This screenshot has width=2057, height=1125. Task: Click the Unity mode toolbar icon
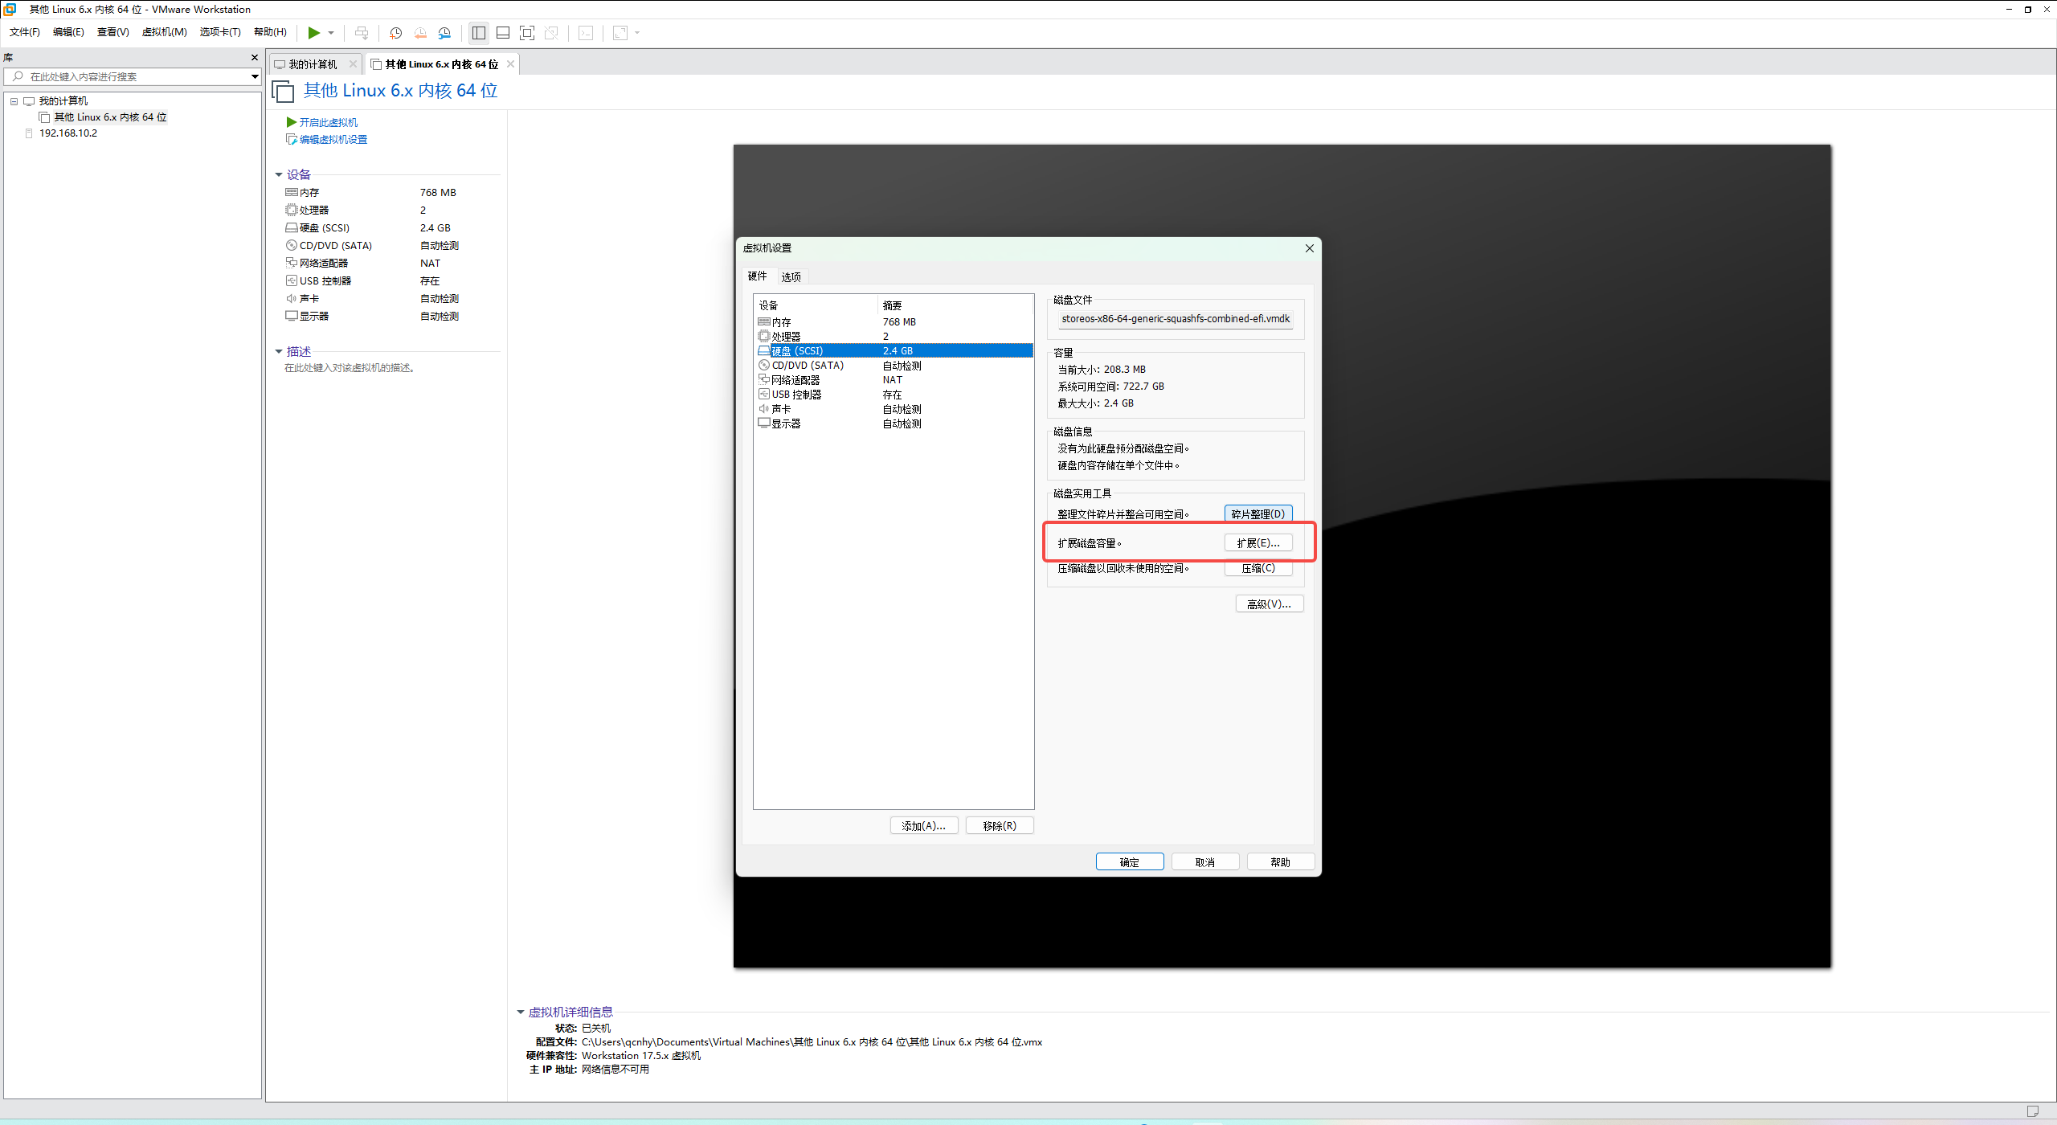(x=551, y=33)
